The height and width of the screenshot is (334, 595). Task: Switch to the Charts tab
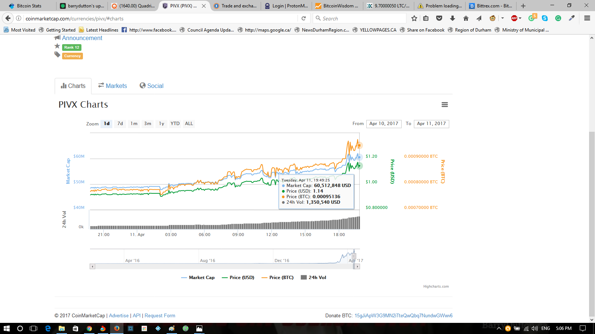[x=73, y=86]
